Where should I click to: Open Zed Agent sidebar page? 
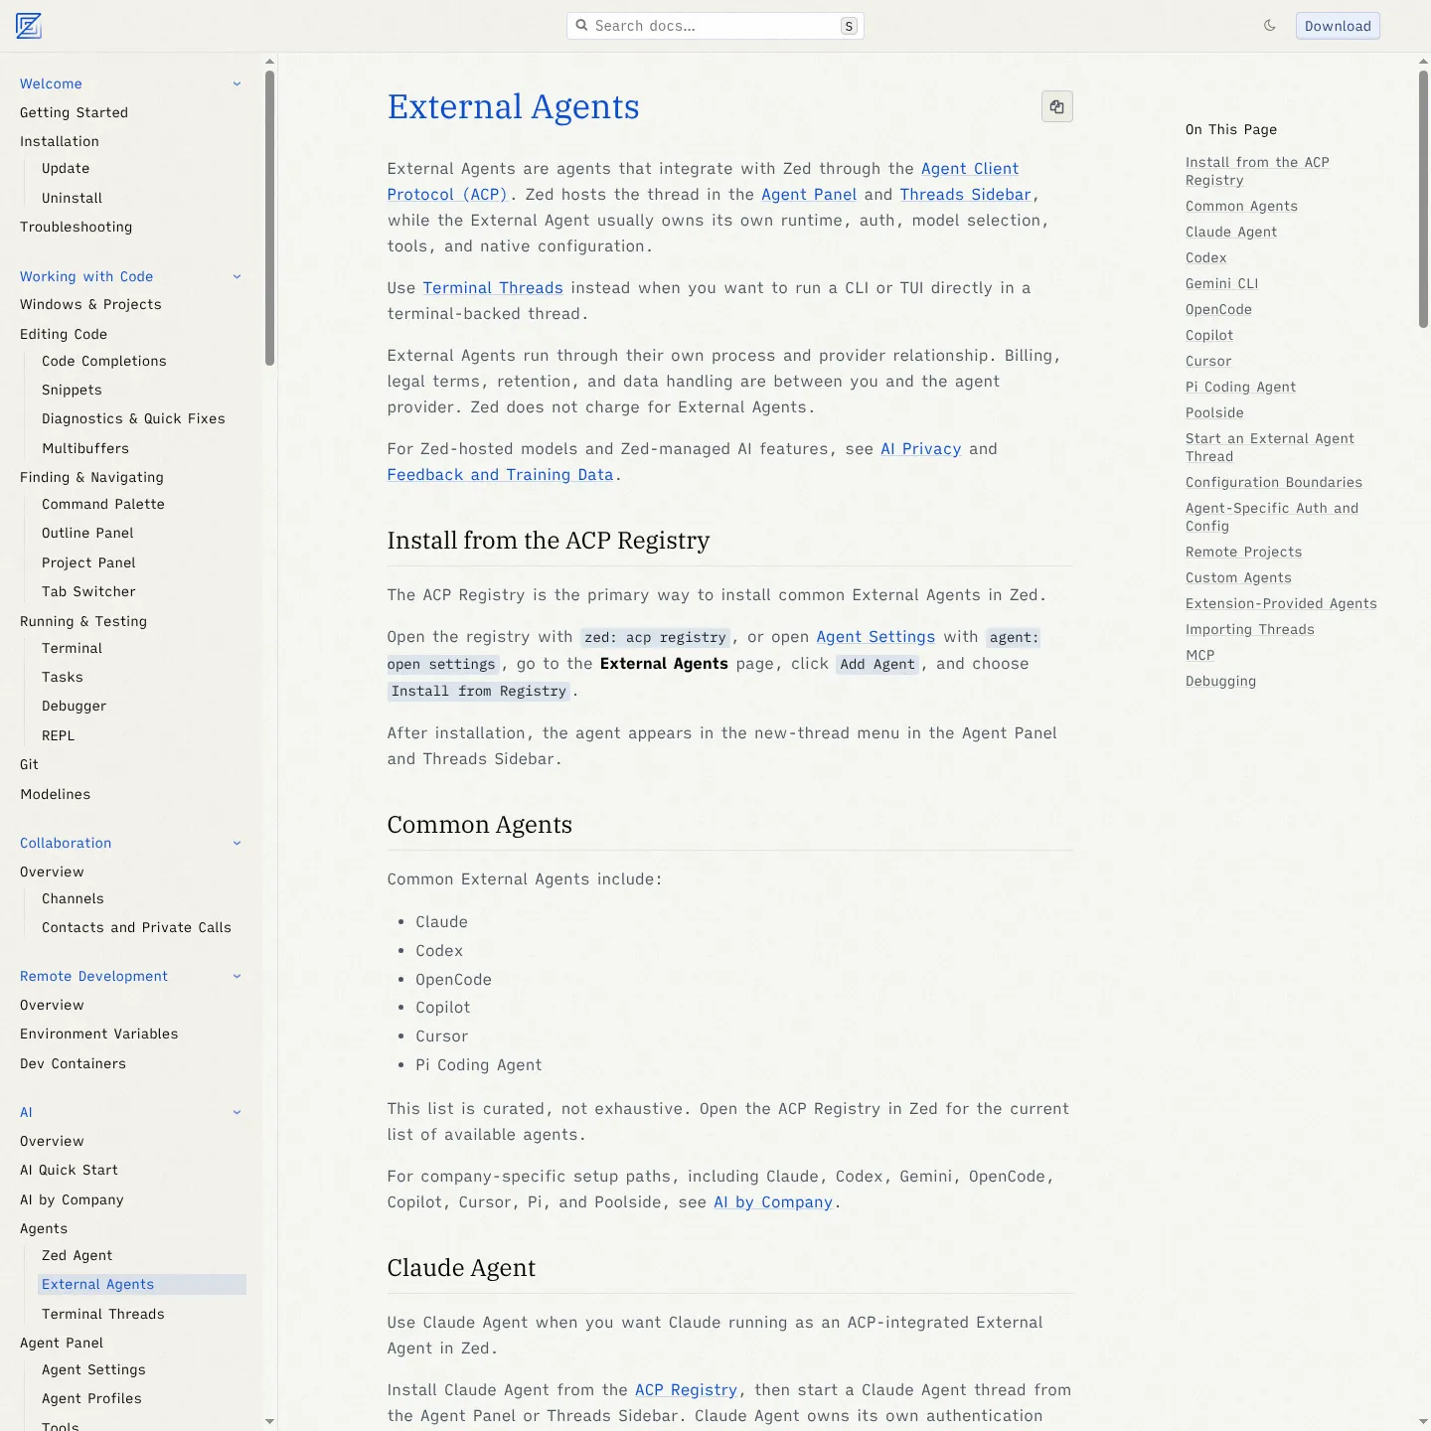[77, 1255]
